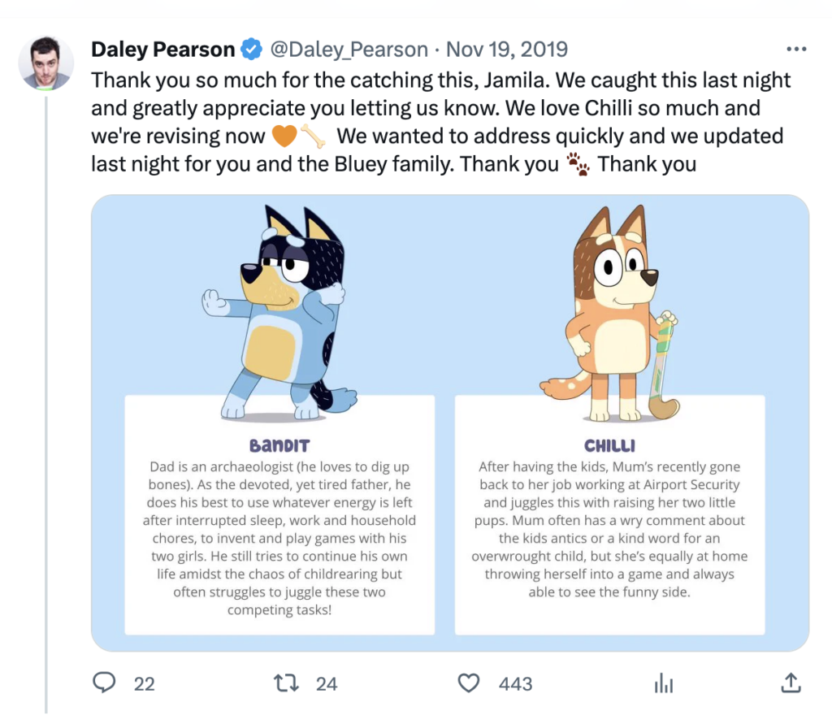Open tweet analytics via the bar chart icon
This screenshot has height=724, width=832.
[x=663, y=683]
